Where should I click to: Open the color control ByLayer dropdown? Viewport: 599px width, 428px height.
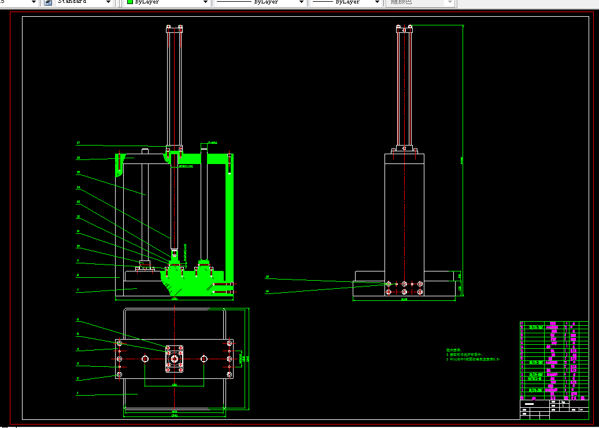205,2
